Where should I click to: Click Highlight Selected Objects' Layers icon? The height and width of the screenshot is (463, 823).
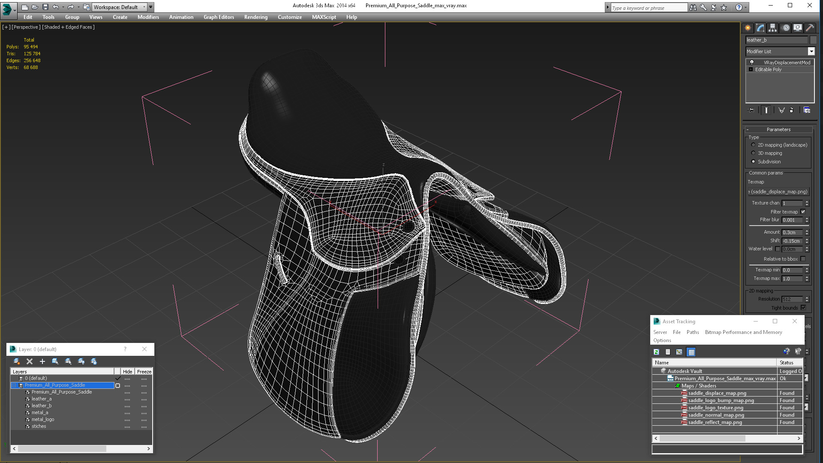pyautogui.click(x=68, y=361)
